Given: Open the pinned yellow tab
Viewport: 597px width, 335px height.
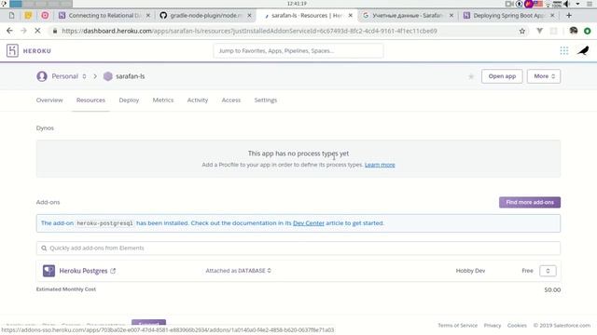Looking at the screenshot, I should click(28, 15).
